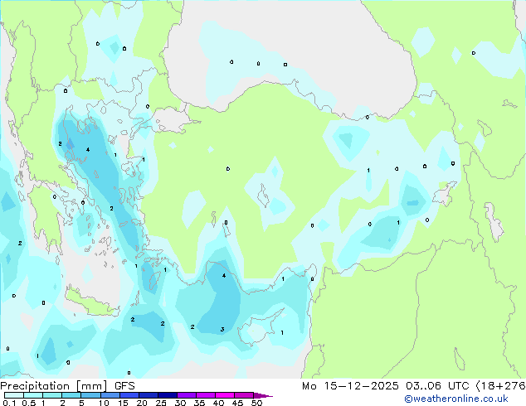Select the 45–50 mm legend swatch
This screenshot has height=406, width=526.
pyautogui.click(x=244, y=395)
